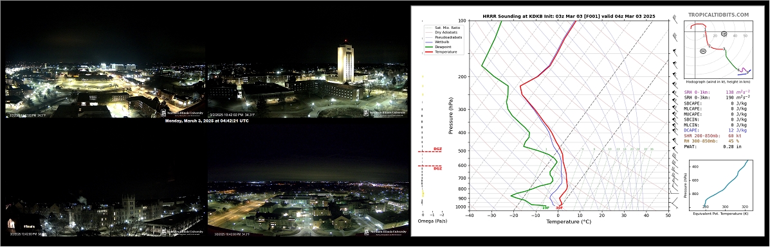Select the SRH 0-1km value row

tap(717, 92)
